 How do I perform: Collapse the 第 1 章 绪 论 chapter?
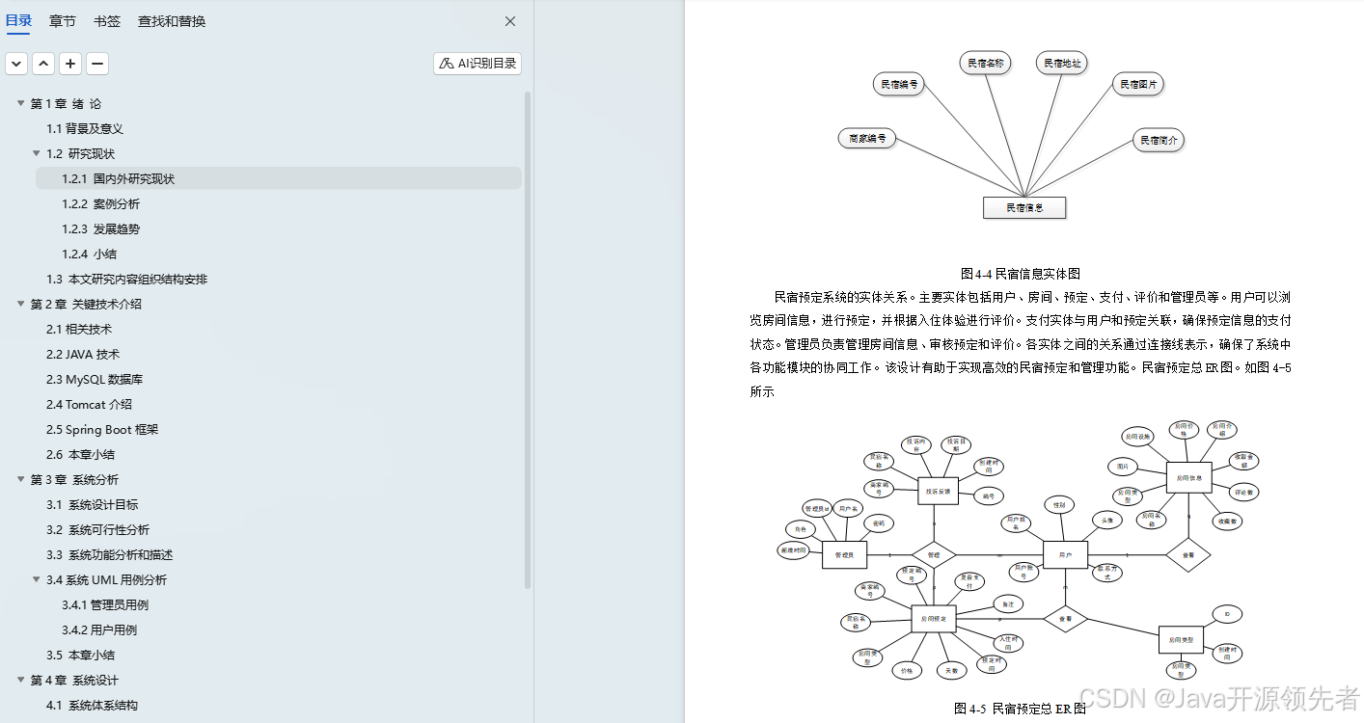[20, 103]
